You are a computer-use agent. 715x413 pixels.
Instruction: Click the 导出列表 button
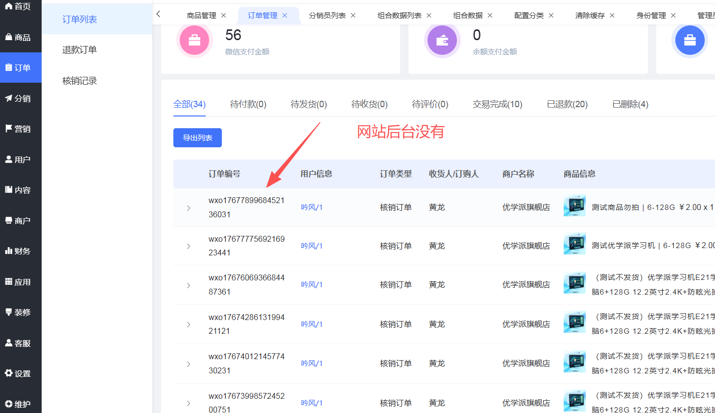[197, 138]
